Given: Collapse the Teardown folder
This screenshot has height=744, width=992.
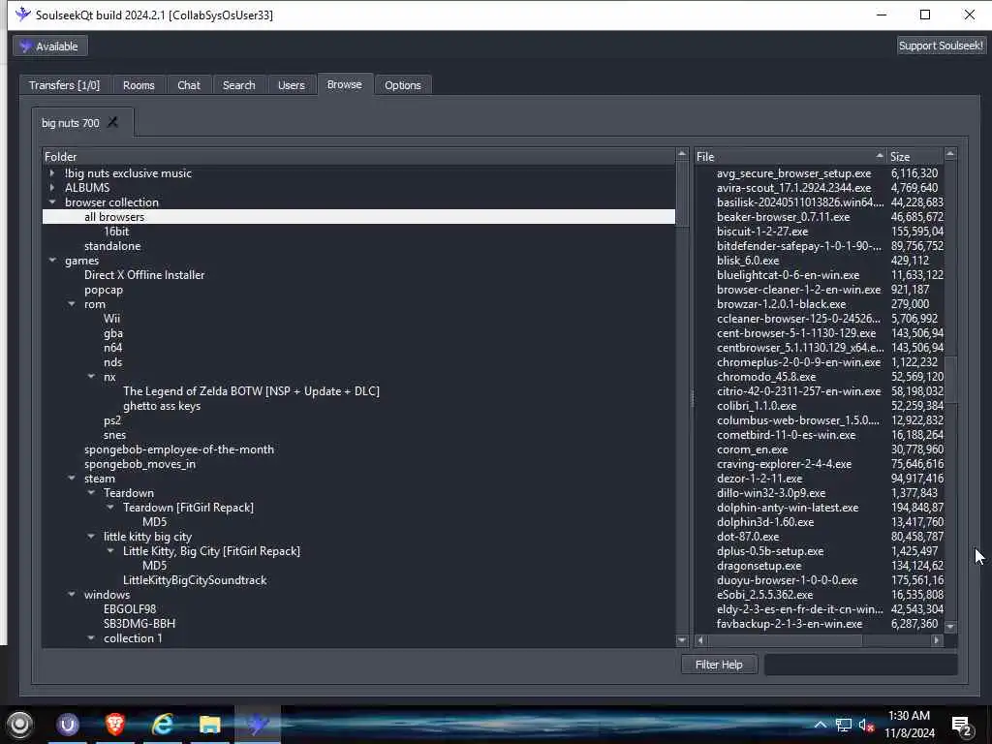Looking at the screenshot, I should coord(91,493).
